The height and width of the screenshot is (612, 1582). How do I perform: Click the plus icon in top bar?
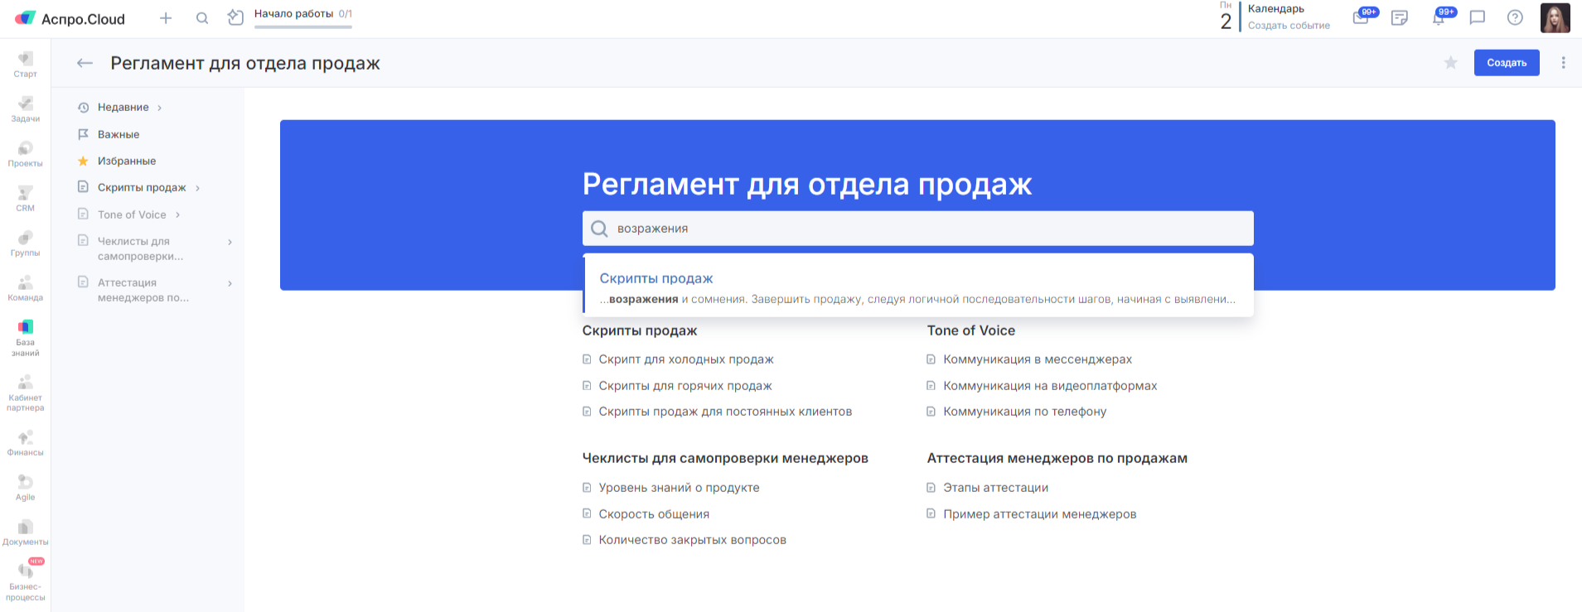point(166,18)
